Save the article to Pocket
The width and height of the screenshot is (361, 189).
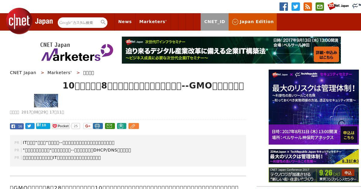[x=61, y=126]
